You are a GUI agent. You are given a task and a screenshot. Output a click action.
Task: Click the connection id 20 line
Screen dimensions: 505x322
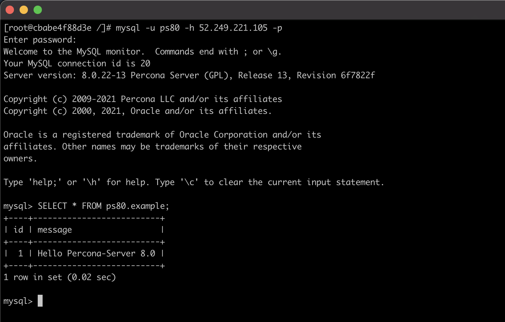(76, 63)
